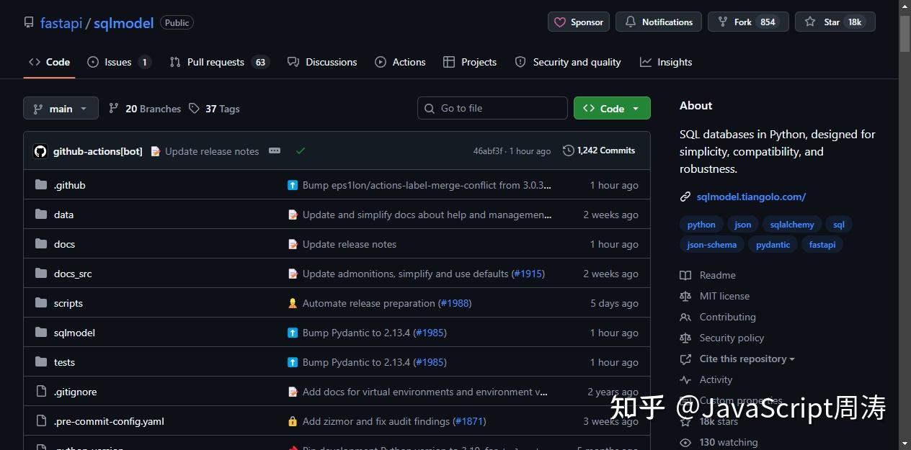Open github-actions[bot] author link
This screenshot has height=450, width=911.
point(98,151)
